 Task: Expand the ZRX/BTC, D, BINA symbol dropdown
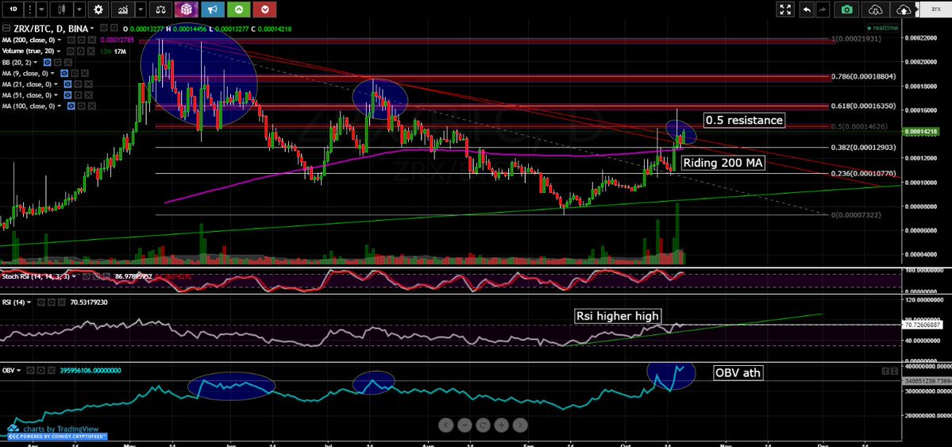point(91,28)
